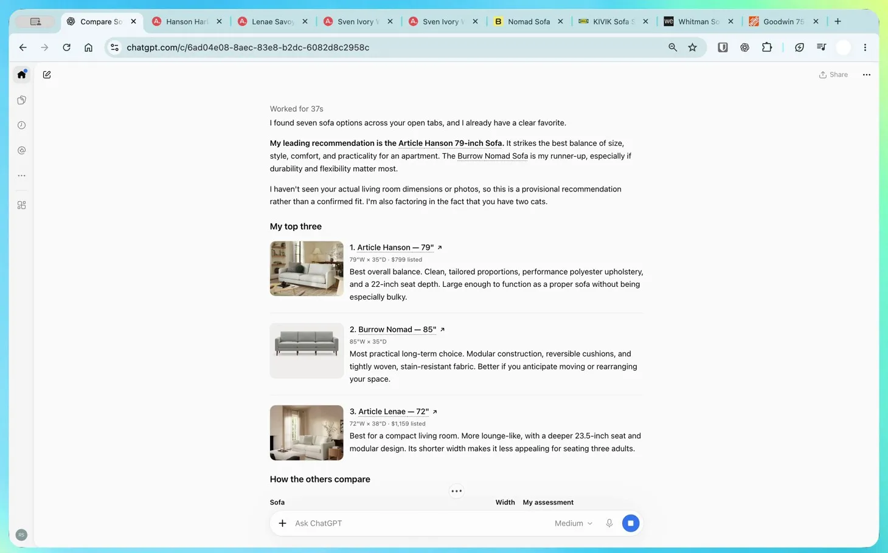
Task: View site information icon beside the URL
Action: point(114,47)
